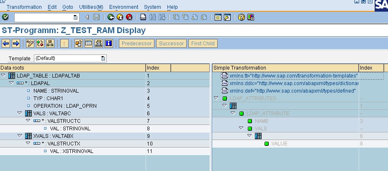Click the Index header in Data roots pane
The width and height of the screenshot is (388, 171).
coord(158,67)
